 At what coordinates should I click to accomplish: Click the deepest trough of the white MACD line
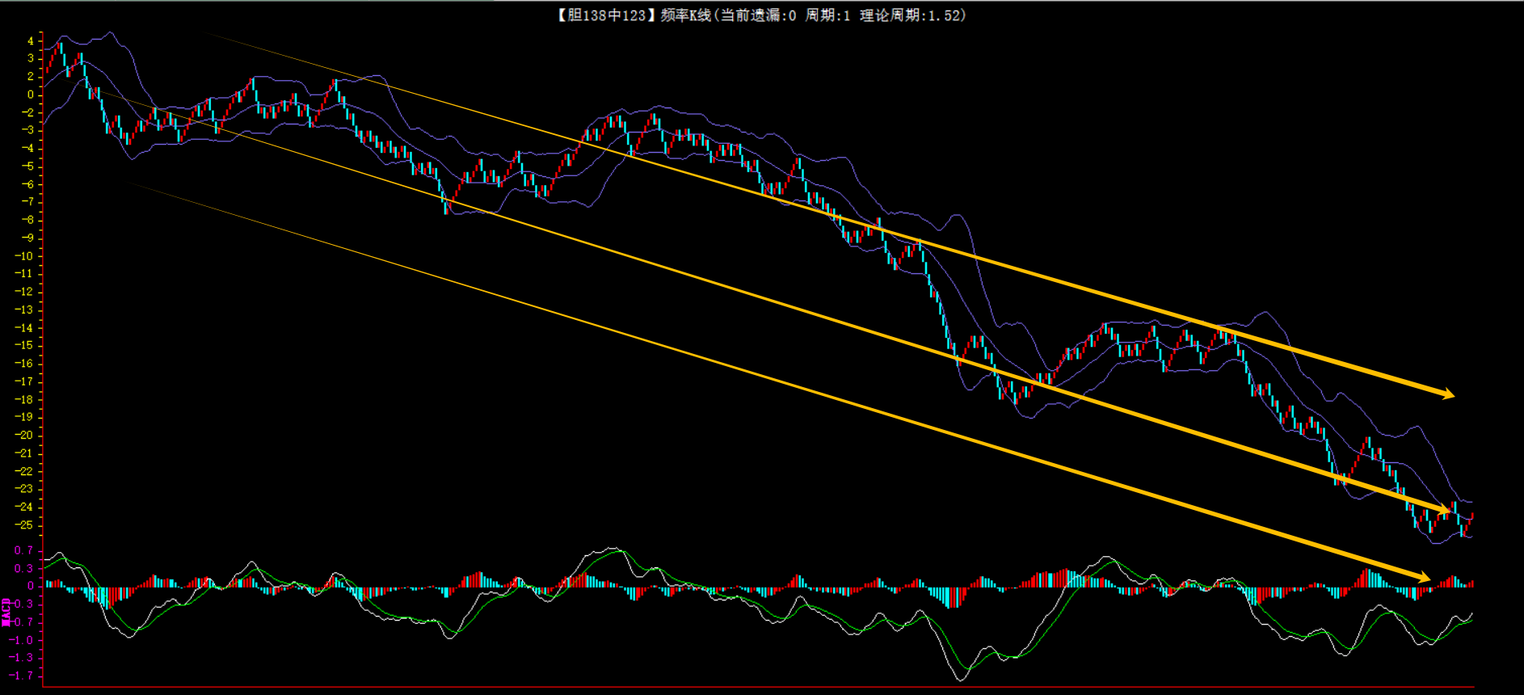pyautogui.click(x=960, y=680)
